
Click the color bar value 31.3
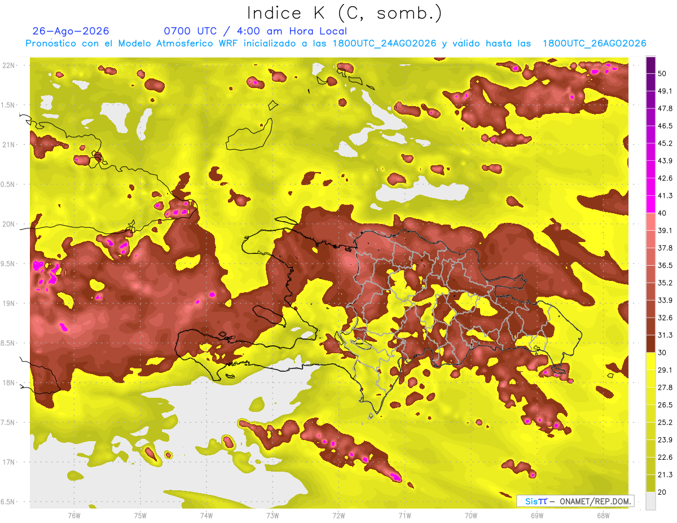(x=665, y=335)
